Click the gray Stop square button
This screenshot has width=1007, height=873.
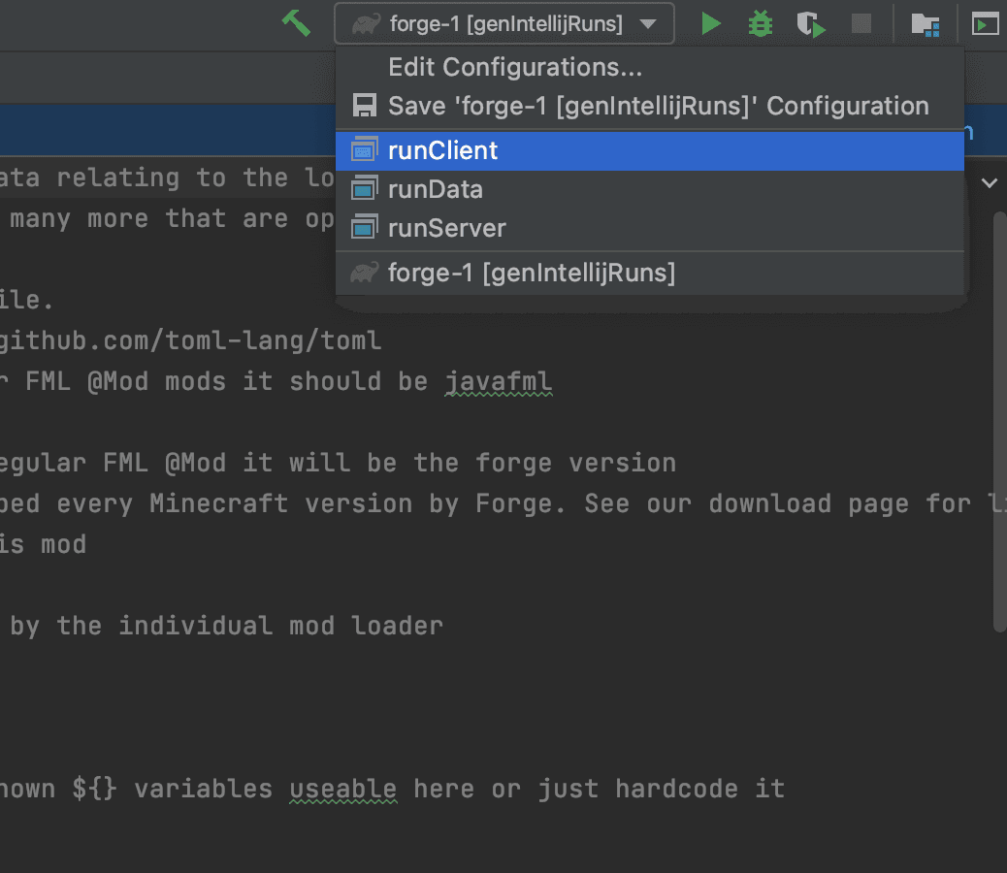pyautogui.click(x=861, y=23)
